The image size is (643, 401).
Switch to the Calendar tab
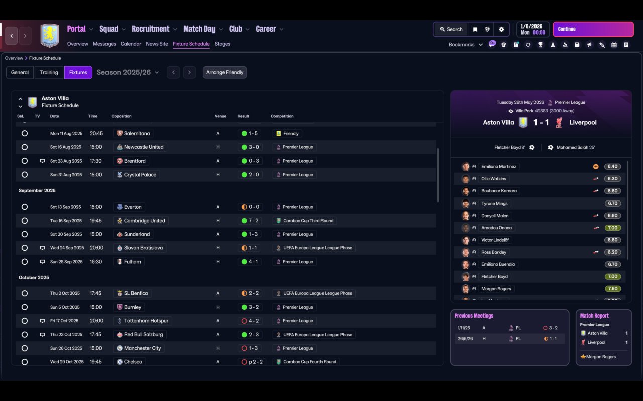(131, 44)
